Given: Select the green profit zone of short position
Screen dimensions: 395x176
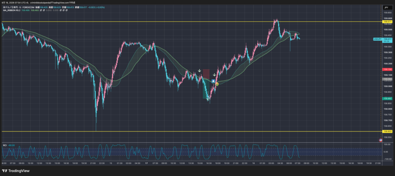Looking at the screenshot, I should pos(205,89).
